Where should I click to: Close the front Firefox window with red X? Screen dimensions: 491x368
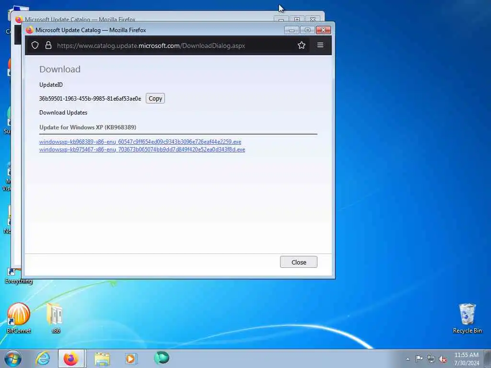323,30
